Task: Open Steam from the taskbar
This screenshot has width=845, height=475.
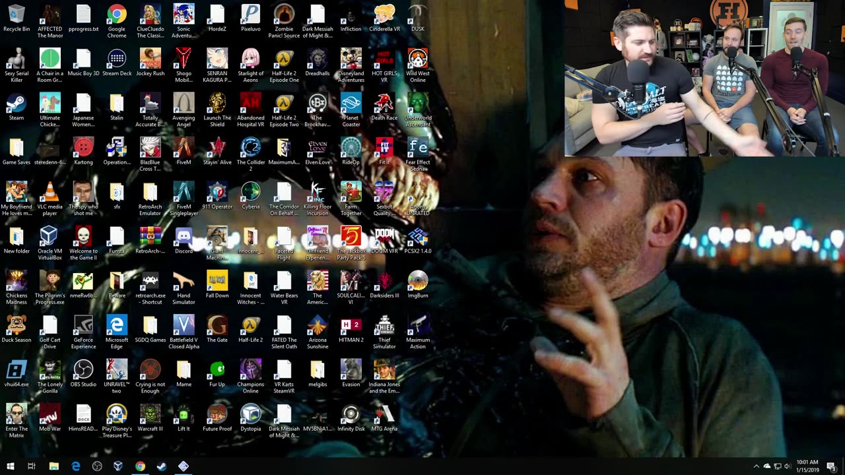Action: [x=161, y=466]
